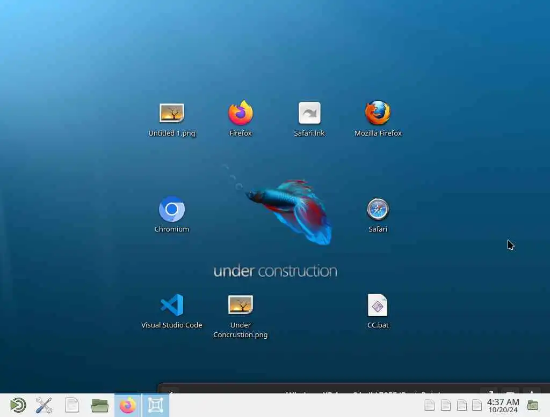The height and width of the screenshot is (417, 550).
Task: Click the "Under Concrustion.png" file name
Action: 240,330
